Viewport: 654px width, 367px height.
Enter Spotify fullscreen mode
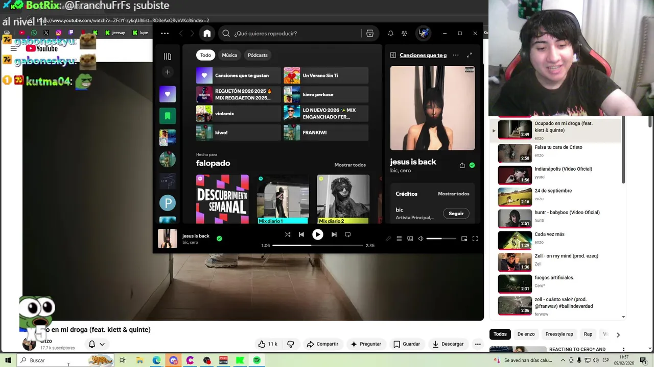475,239
